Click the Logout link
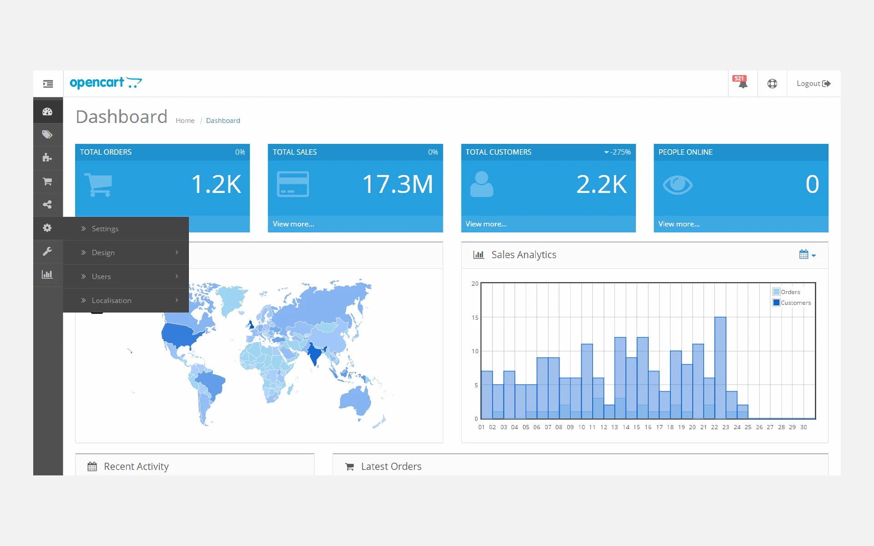This screenshot has width=874, height=546. coord(813,84)
